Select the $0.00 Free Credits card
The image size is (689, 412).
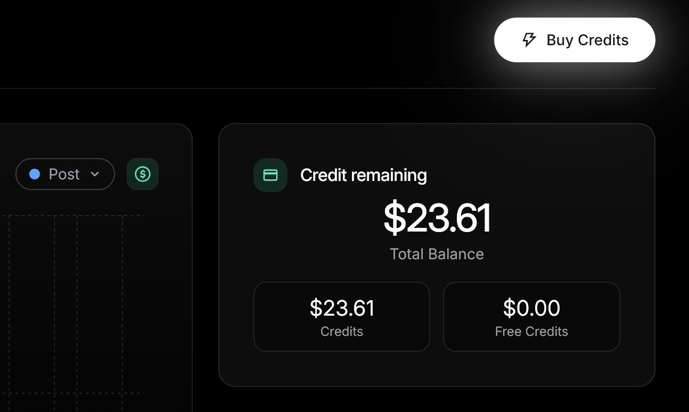click(531, 317)
